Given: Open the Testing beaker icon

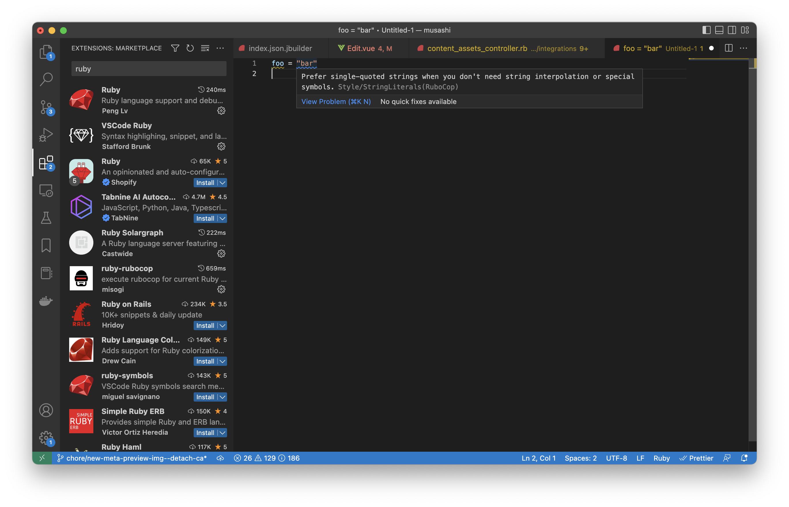Looking at the screenshot, I should pyautogui.click(x=46, y=217).
